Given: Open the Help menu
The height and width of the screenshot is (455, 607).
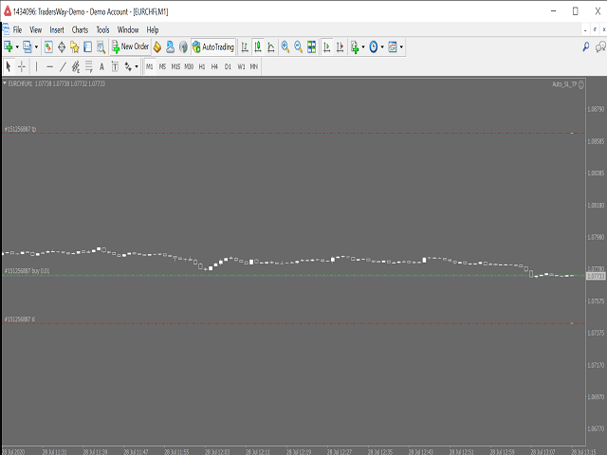Looking at the screenshot, I should pos(152,29).
